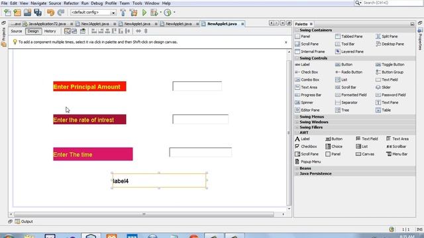The image size is (424, 238).
Task: Select Tabbed Pane container
Action: point(349,36)
